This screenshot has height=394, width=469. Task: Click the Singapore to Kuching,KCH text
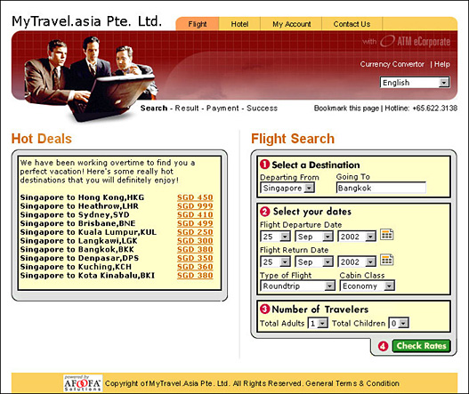76,267
